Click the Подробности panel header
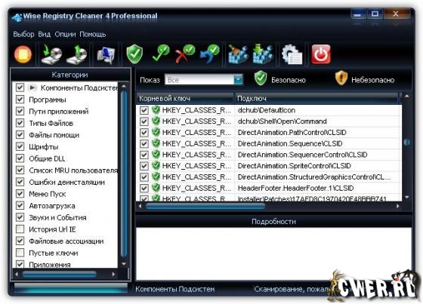 coord(273,222)
